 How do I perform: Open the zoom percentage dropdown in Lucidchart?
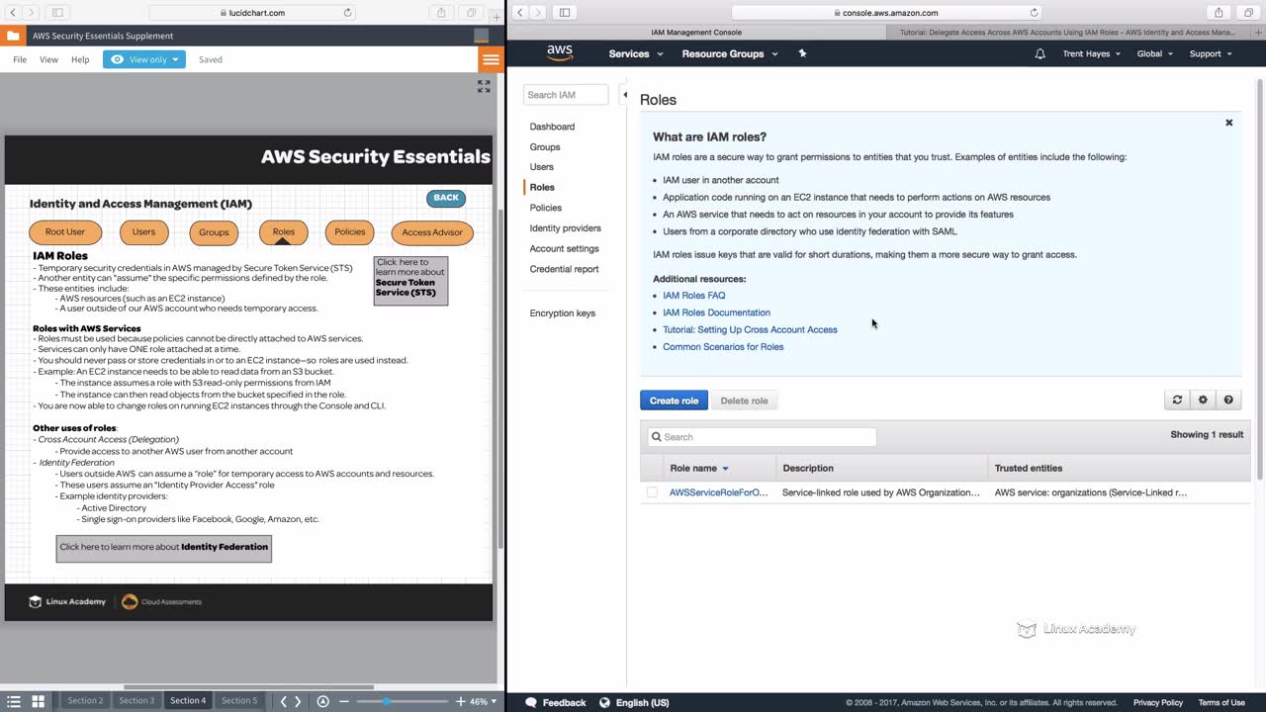point(482,701)
